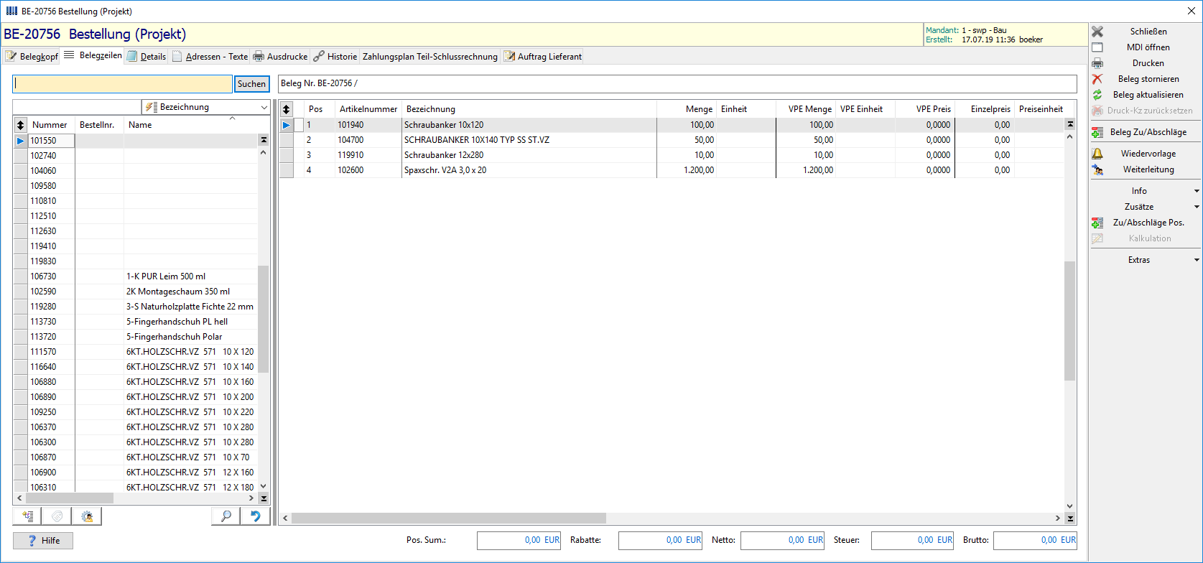Click the Weiterleitung forwarding icon
Screen dimensions: 1203x563
(1097, 169)
